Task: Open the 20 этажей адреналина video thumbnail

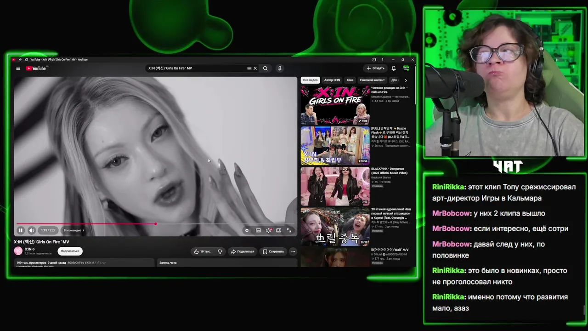Action: (335, 227)
